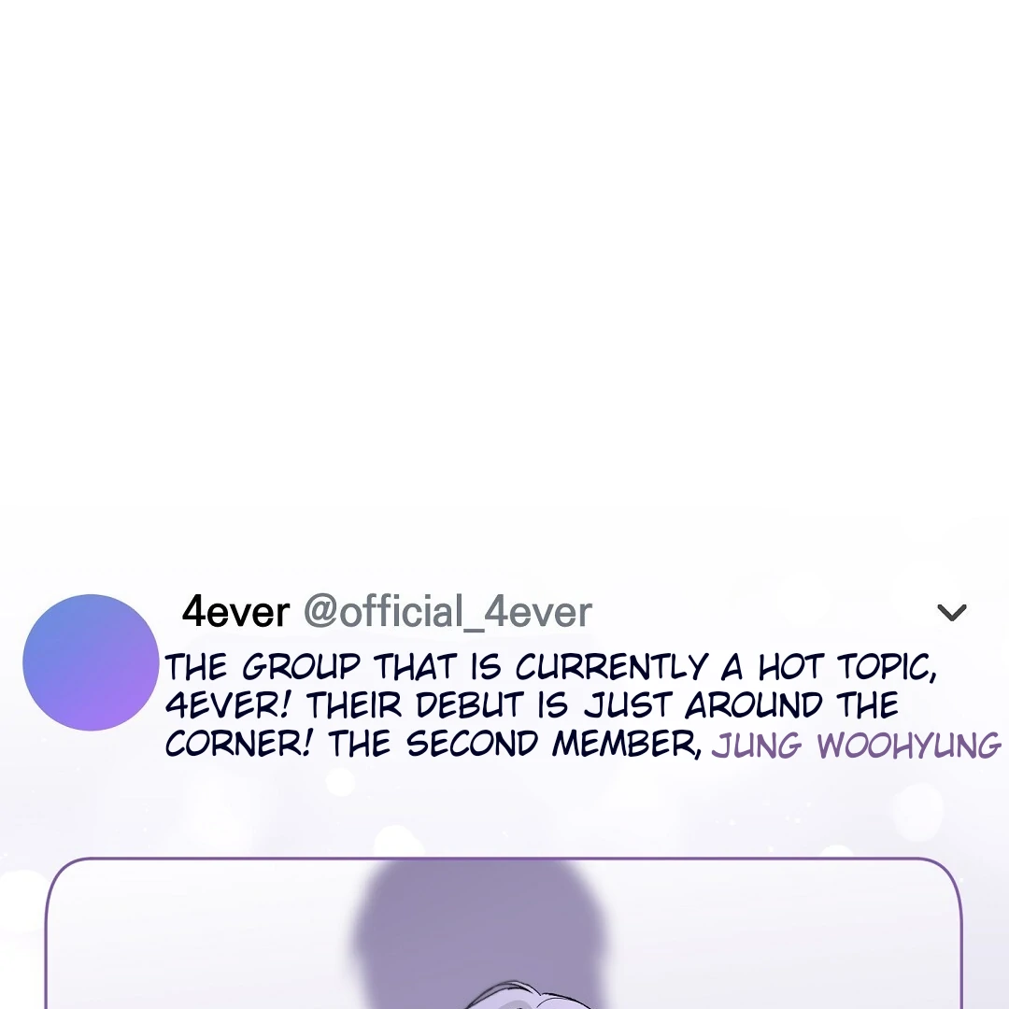Click the post line starting THE GROUP
Screen dimensions: 1009x1009
tap(551, 667)
